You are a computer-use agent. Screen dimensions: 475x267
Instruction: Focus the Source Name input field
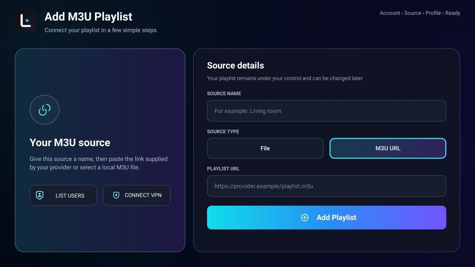327,111
